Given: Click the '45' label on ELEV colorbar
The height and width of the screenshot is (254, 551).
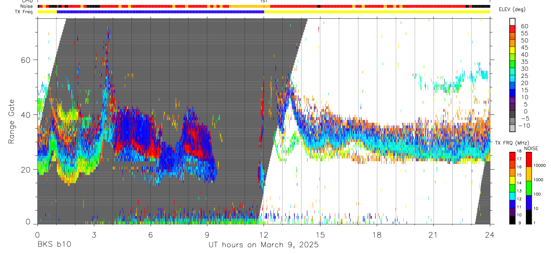Looking at the screenshot, I should 524,47.
